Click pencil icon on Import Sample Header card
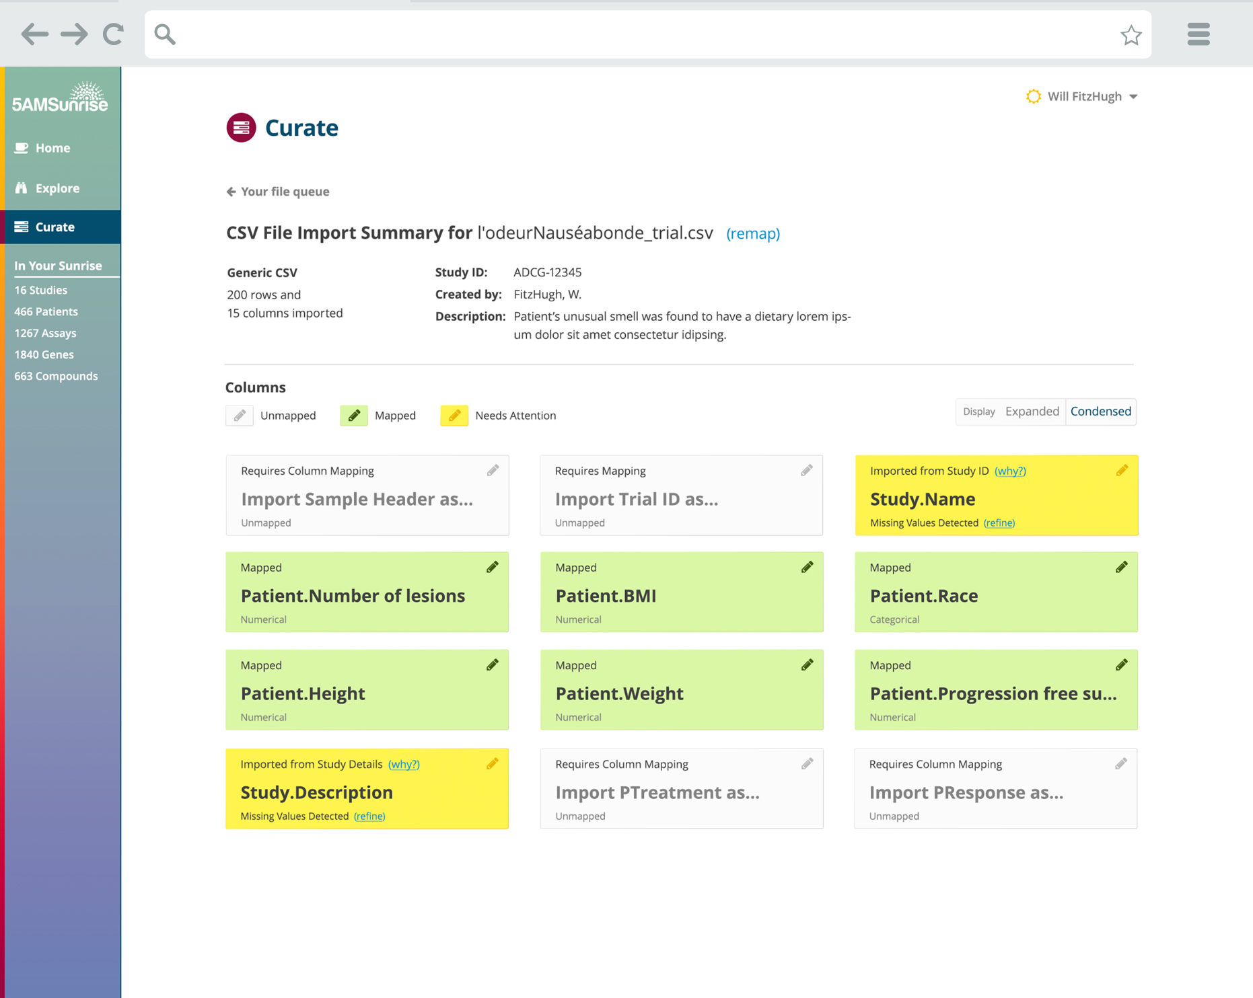This screenshot has height=998, width=1253. point(493,471)
